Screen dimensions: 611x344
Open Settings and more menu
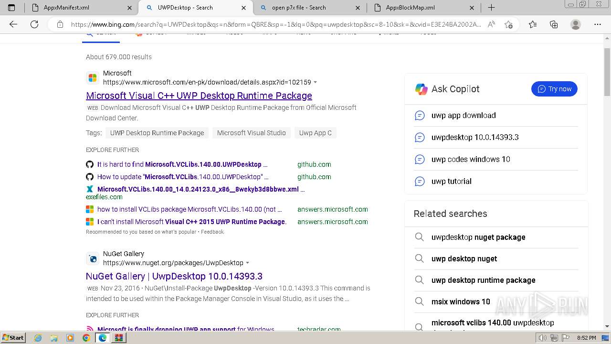click(x=597, y=24)
